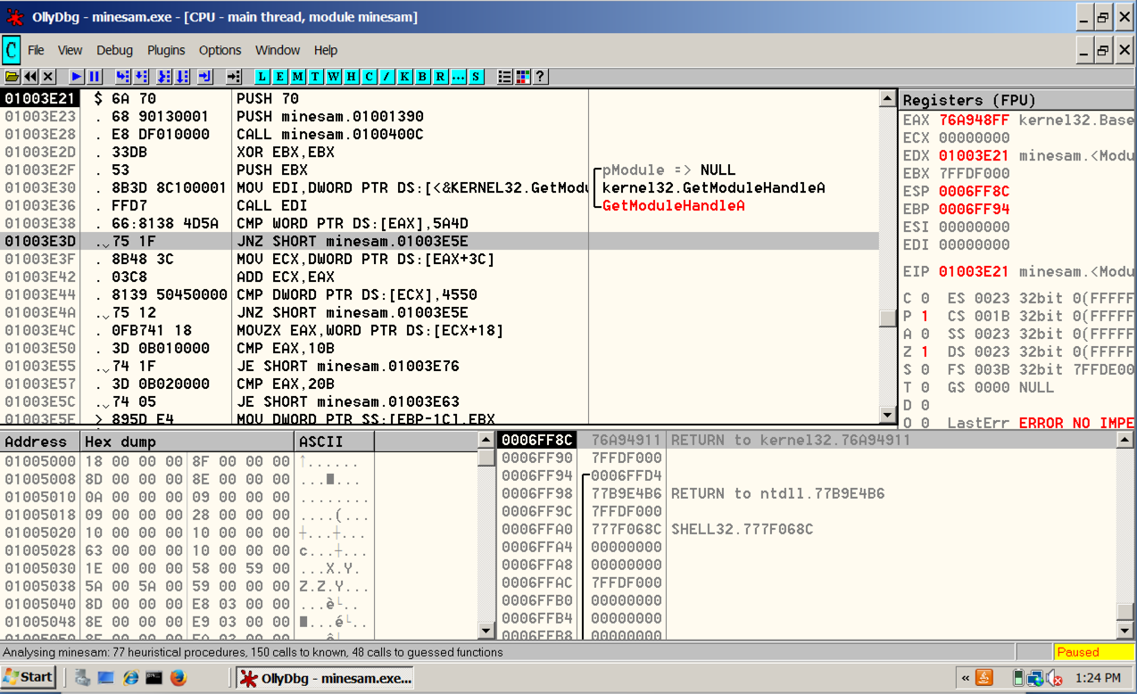Open the multicolored Appearance options toolbar icon
This screenshot has height=694, width=1137.
coord(522,77)
